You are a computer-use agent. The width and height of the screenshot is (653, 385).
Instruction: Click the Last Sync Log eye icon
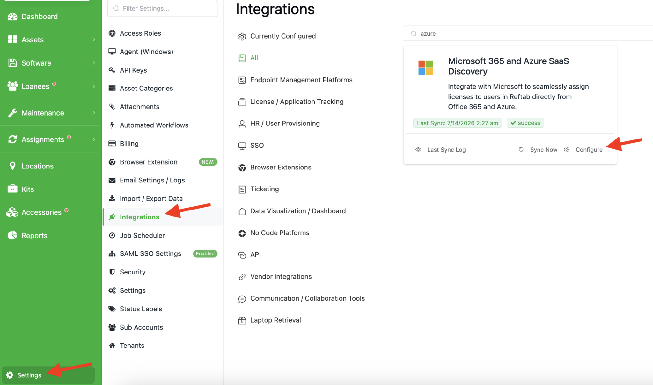pos(418,150)
